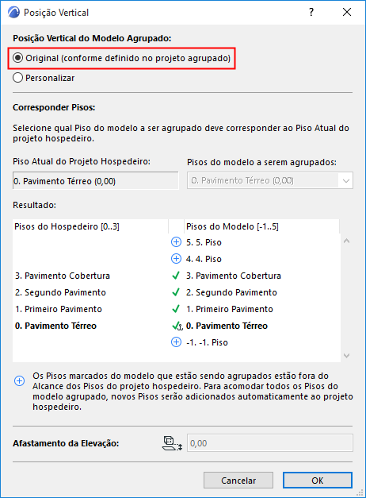Confirm with the OK button
The width and height of the screenshot is (366, 498).
tap(318, 481)
